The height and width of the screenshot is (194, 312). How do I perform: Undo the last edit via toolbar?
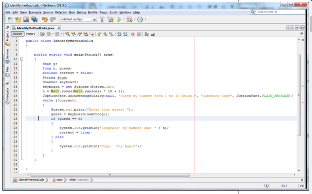[45, 20]
